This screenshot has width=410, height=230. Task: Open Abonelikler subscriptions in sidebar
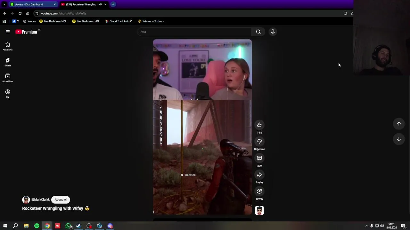click(x=8, y=78)
